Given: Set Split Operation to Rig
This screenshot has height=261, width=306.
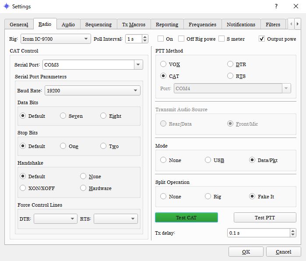Looking at the screenshot, I should (208, 197).
